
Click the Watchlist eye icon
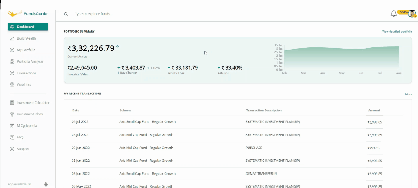click(x=12, y=84)
